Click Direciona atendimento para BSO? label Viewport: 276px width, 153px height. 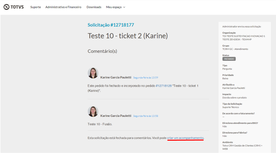coord(240,123)
